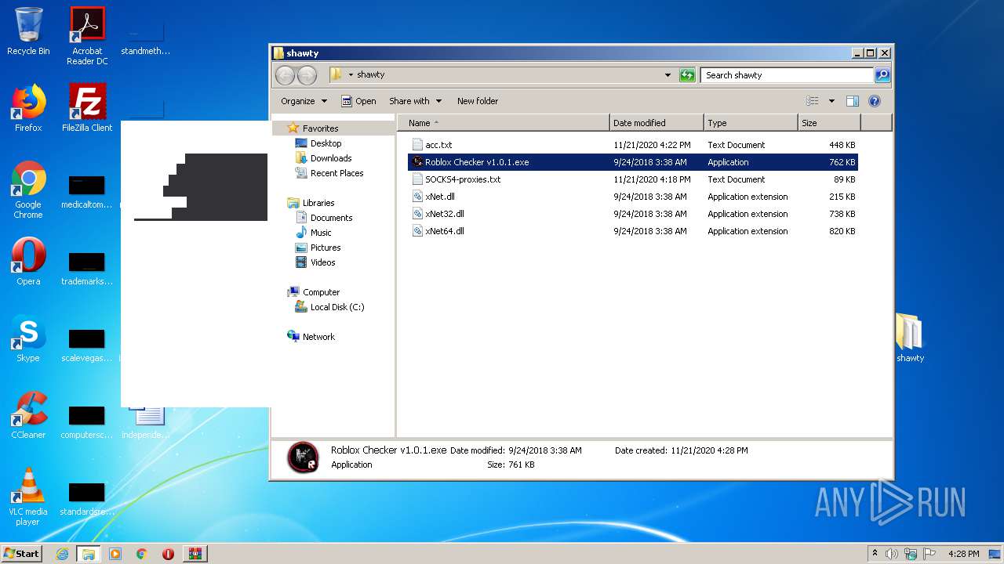Click the volume speaker tray icon
Viewport: 1004px width, 564px height.
pyautogui.click(x=891, y=554)
